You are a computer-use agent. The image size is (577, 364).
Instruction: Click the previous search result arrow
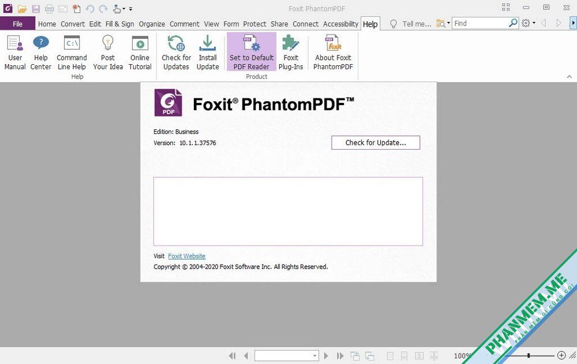(544, 23)
